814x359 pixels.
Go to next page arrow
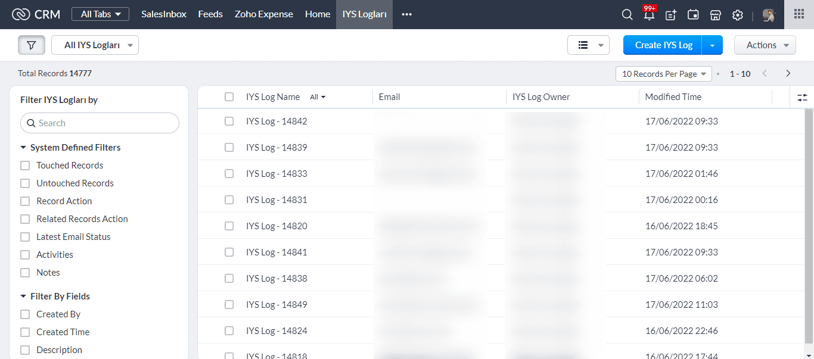click(788, 73)
